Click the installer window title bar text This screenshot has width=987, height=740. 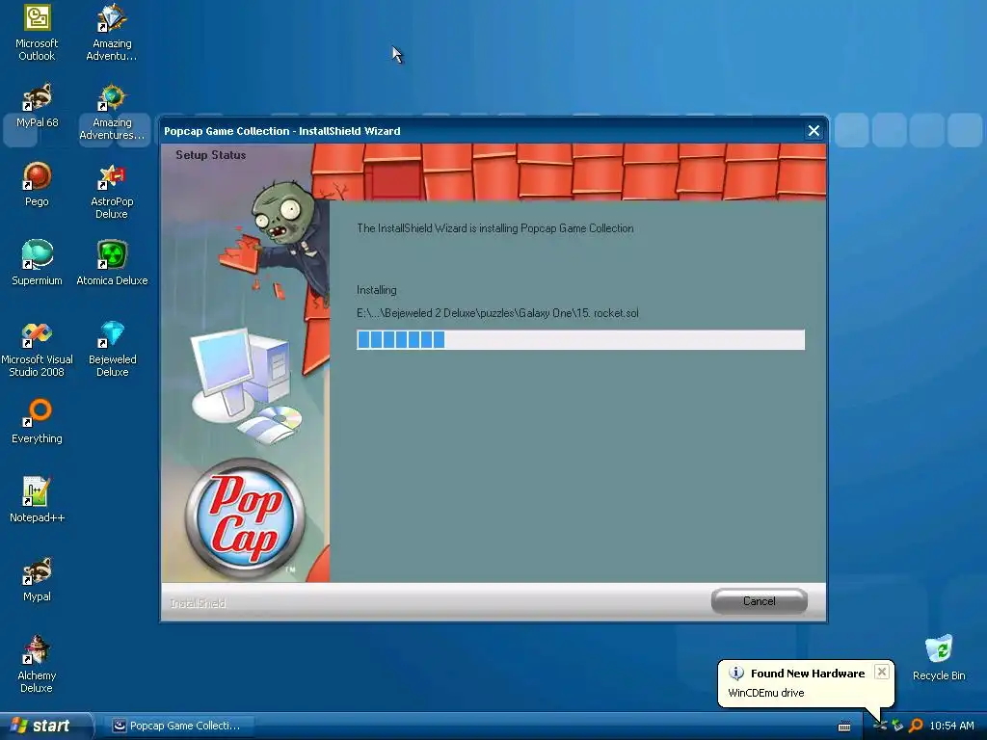pyautogui.click(x=282, y=131)
